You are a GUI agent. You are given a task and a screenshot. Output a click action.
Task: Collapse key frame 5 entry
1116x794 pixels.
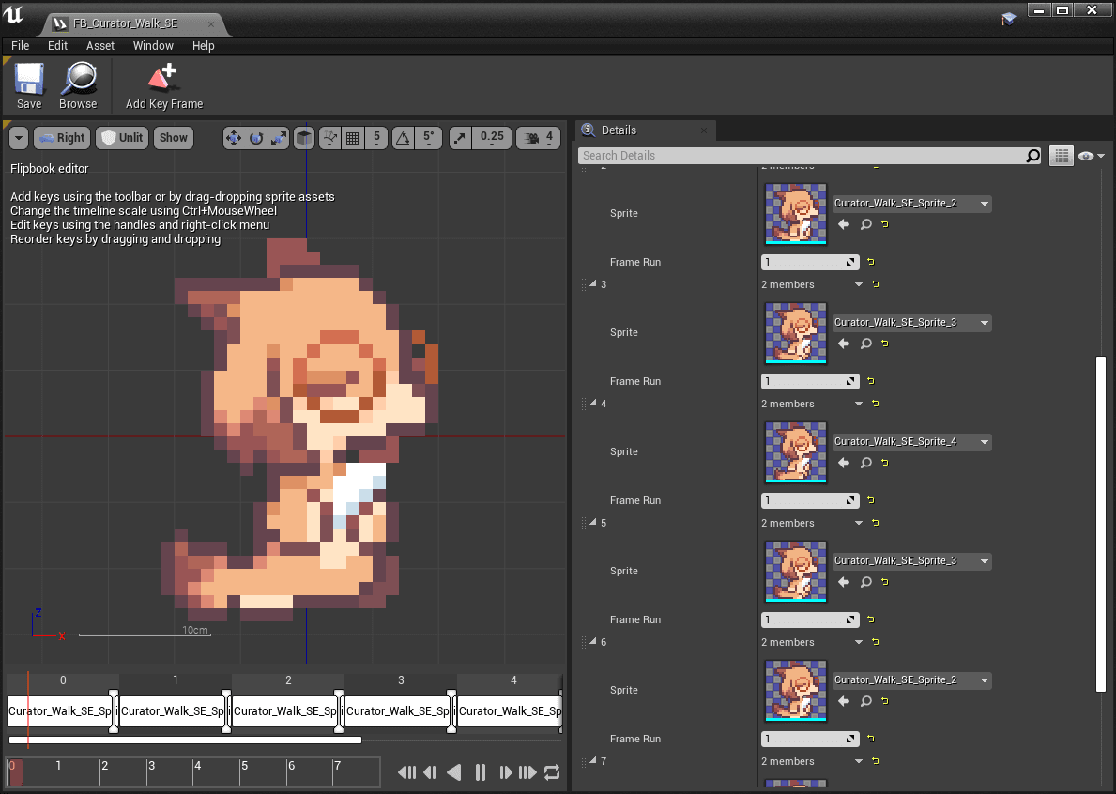593,522
